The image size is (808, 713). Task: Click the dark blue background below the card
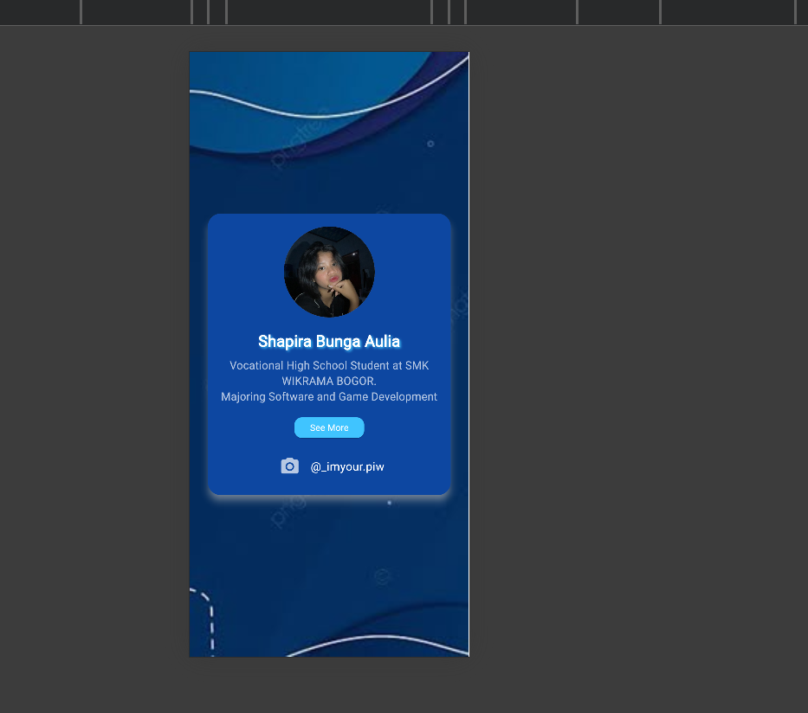(x=329, y=554)
